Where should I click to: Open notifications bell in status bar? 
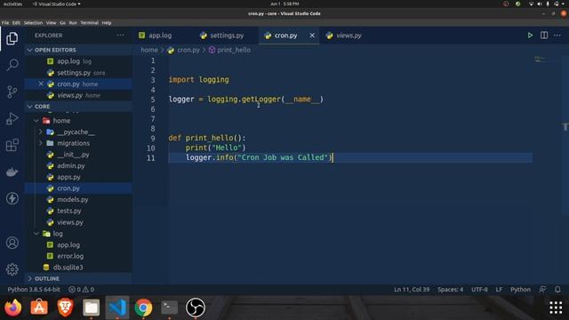click(557, 289)
